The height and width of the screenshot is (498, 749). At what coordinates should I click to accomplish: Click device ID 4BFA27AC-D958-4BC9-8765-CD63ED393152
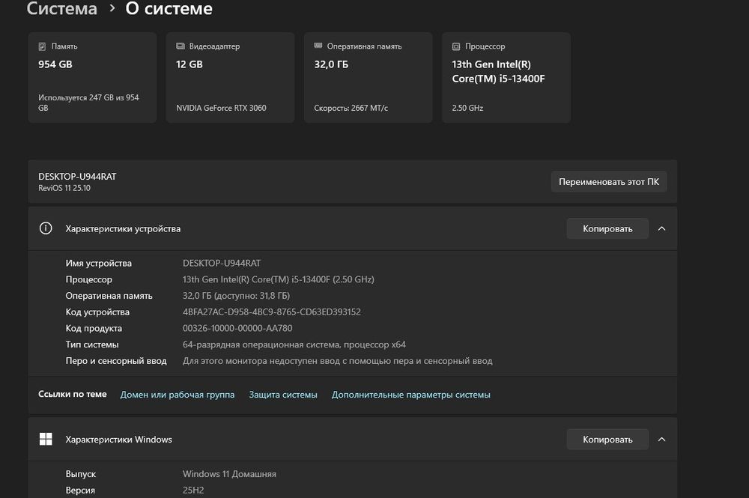coord(272,312)
